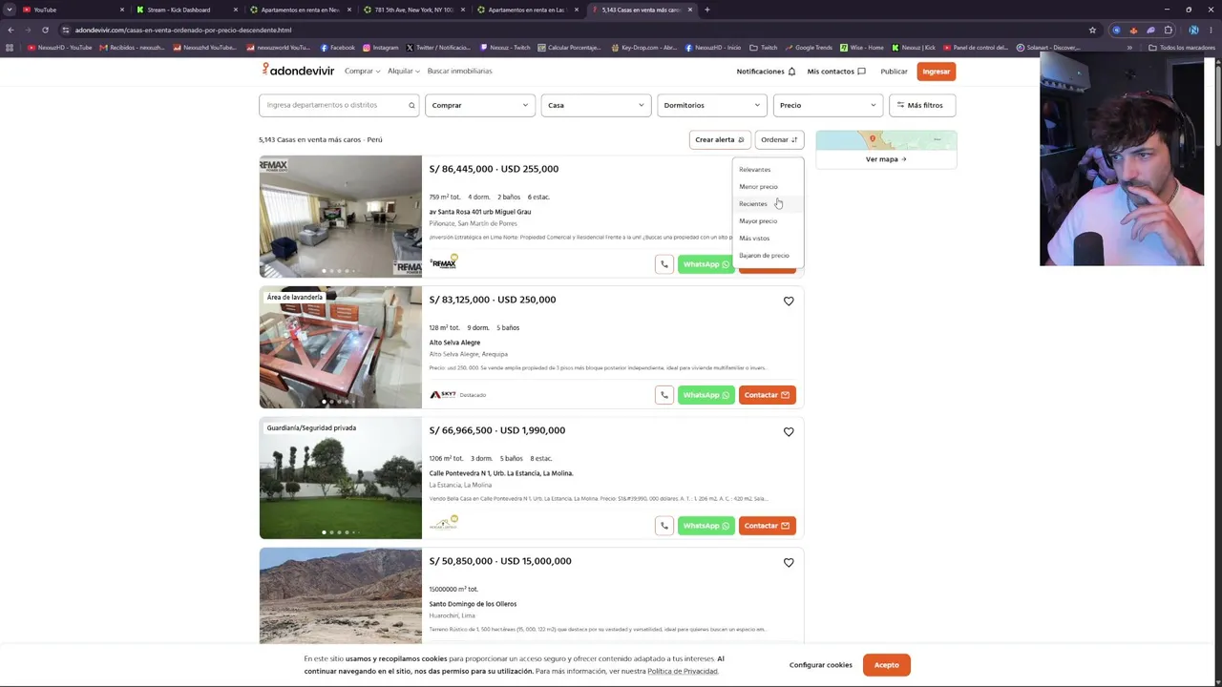The width and height of the screenshot is (1222, 687).
Task: Contact Alto Selva Alegre listing via WhatsApp
Action: click(x=706, y=395)
